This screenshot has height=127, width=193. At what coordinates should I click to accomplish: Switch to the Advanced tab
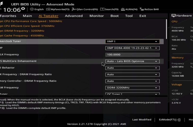(x=74, y=16)
